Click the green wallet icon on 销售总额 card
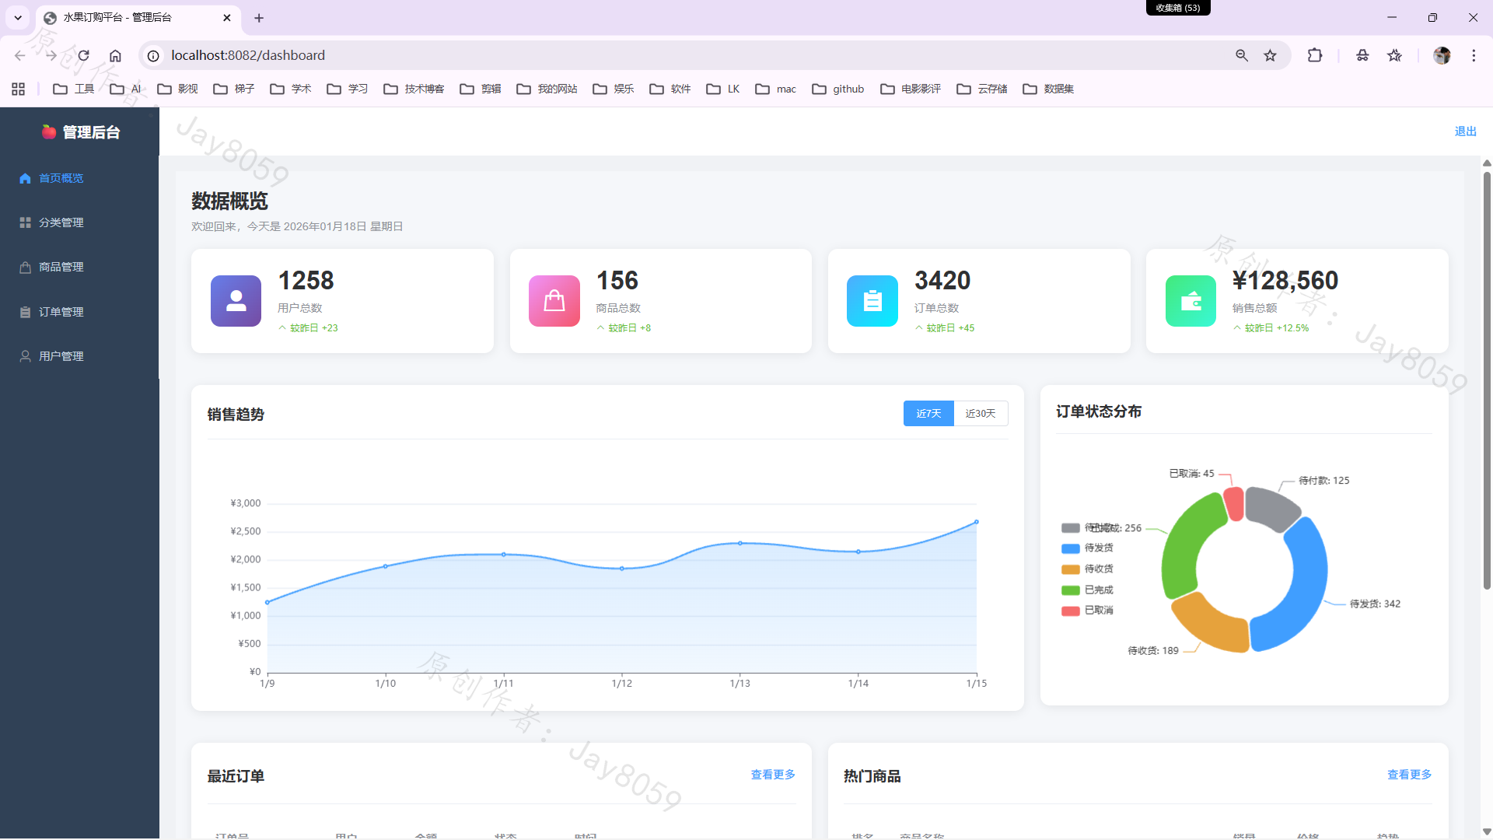The height and width of the screenshot is (840, 1493). (x=1191, y=301)
